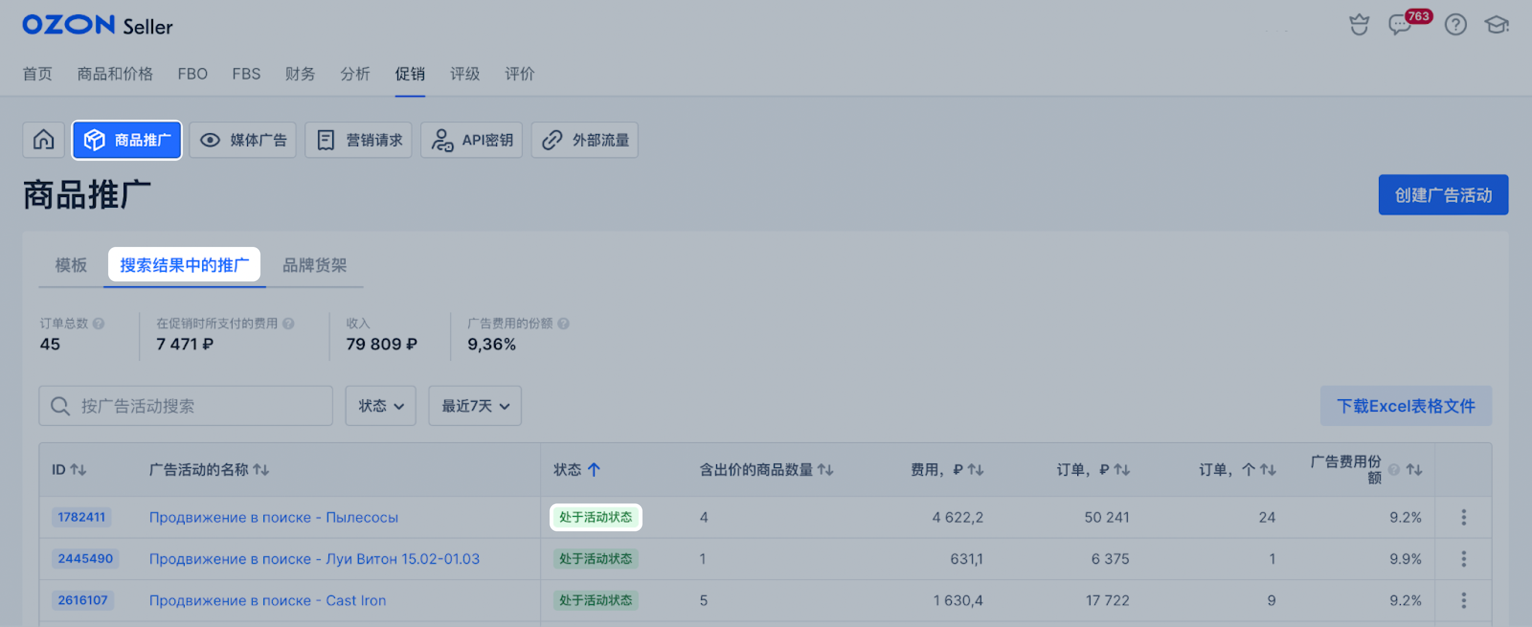The height and width of the screenshot is (627, 1532).
Task: Sort by 广告费用份额 column arrows
Action: tap(1414, 470)
